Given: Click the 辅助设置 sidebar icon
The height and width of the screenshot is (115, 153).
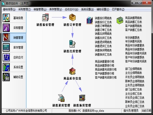Looking at the screenshot, I should tap(6, 77).
